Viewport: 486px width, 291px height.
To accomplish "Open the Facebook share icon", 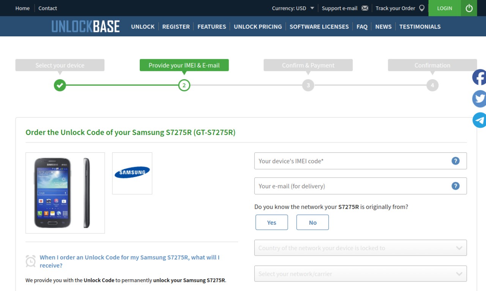I will pos(479,77).
